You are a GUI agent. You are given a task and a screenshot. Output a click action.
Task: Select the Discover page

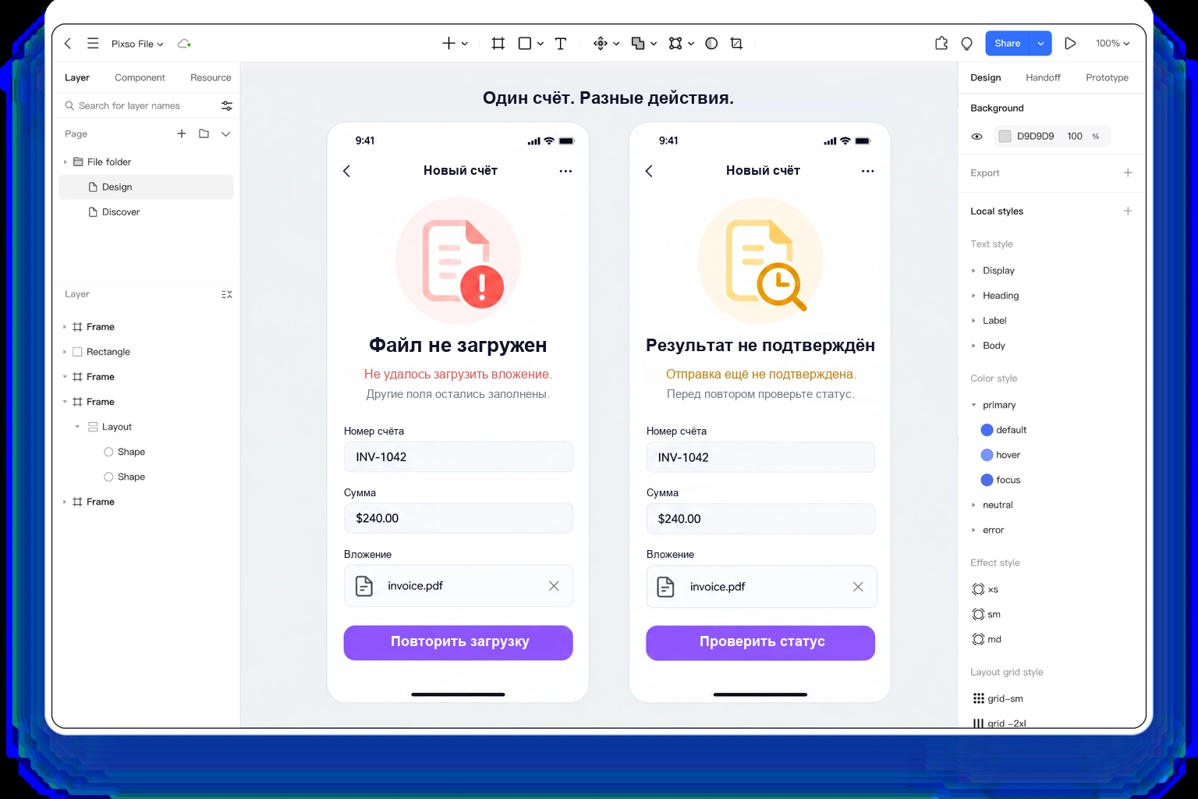[147, 212]
